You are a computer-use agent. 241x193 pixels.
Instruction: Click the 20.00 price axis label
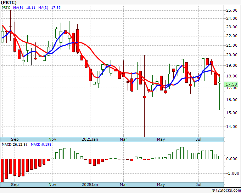[232, 55]
